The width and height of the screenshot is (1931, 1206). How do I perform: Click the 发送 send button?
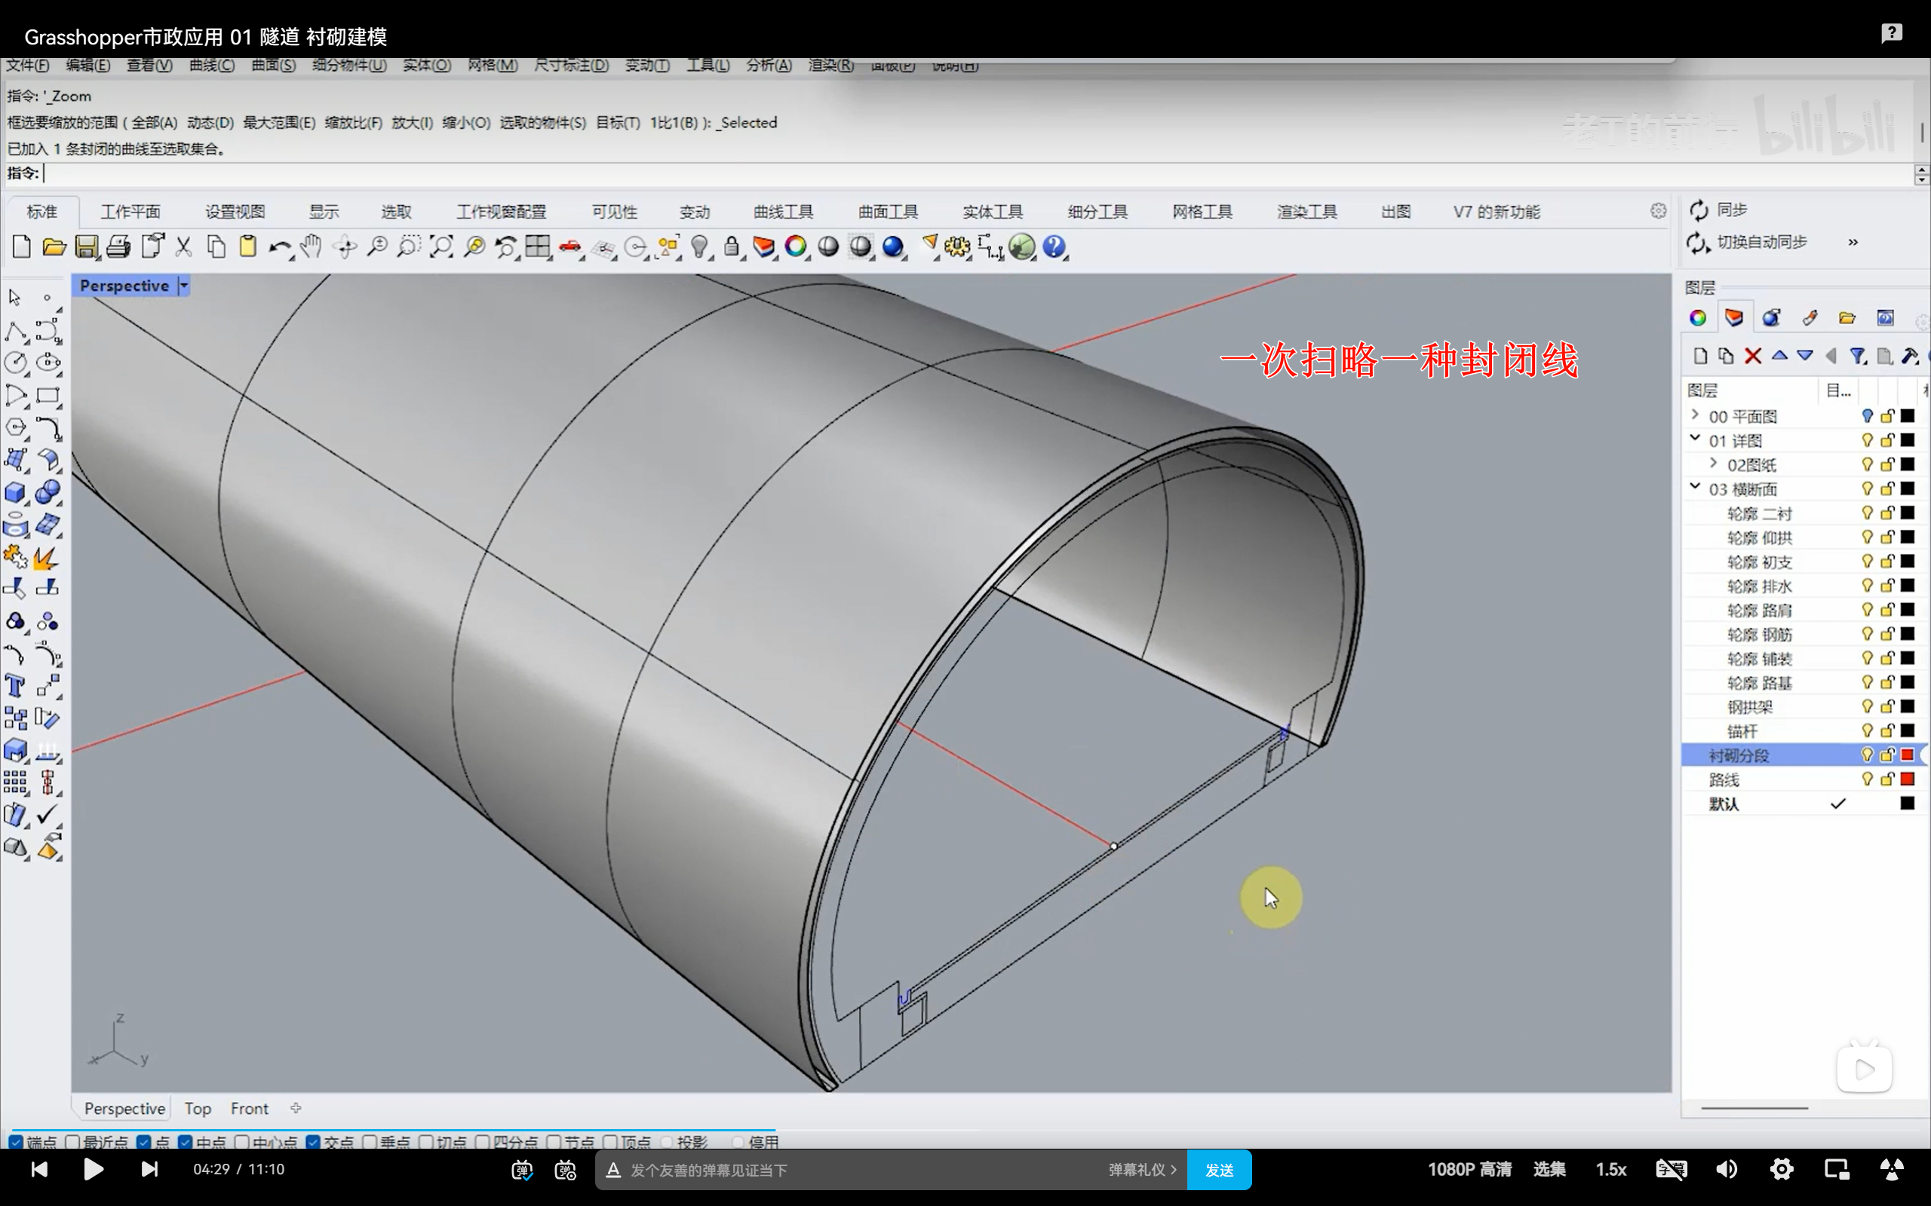pos(1218,1170)
